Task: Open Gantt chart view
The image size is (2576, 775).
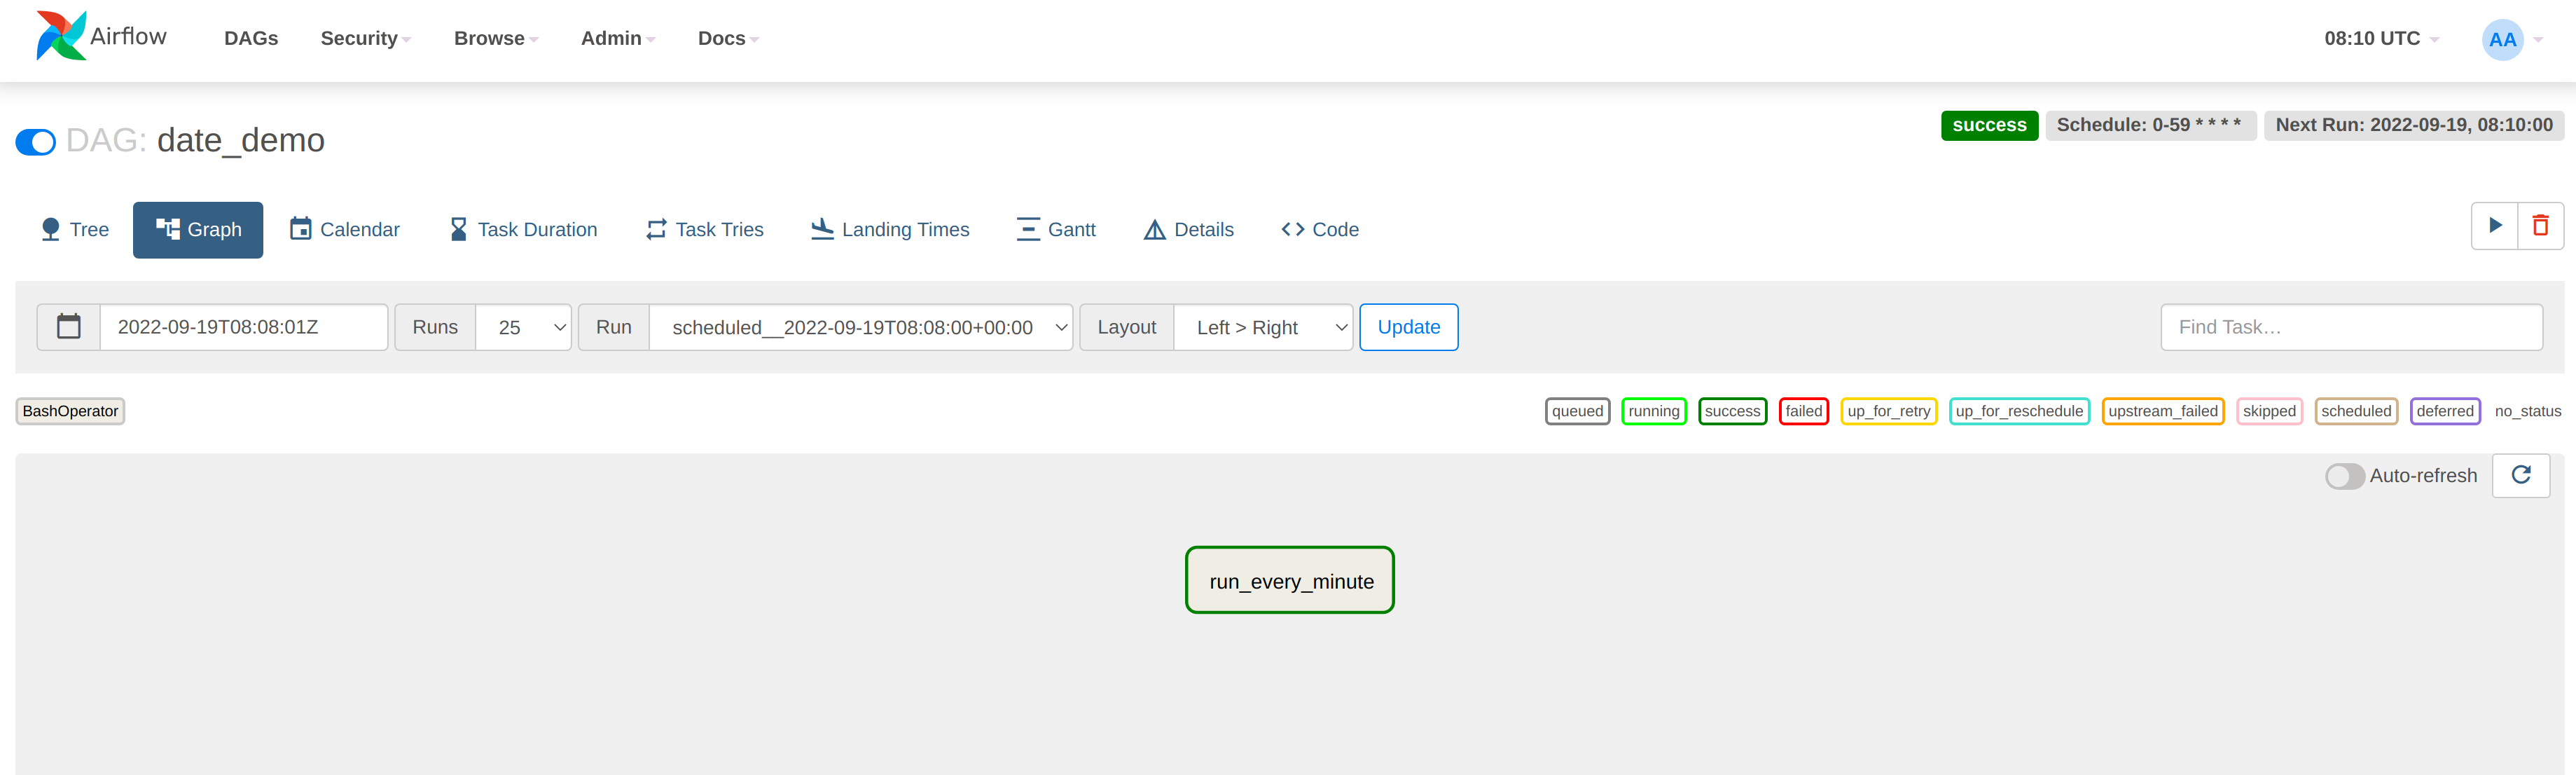Action: (1056, 230)
